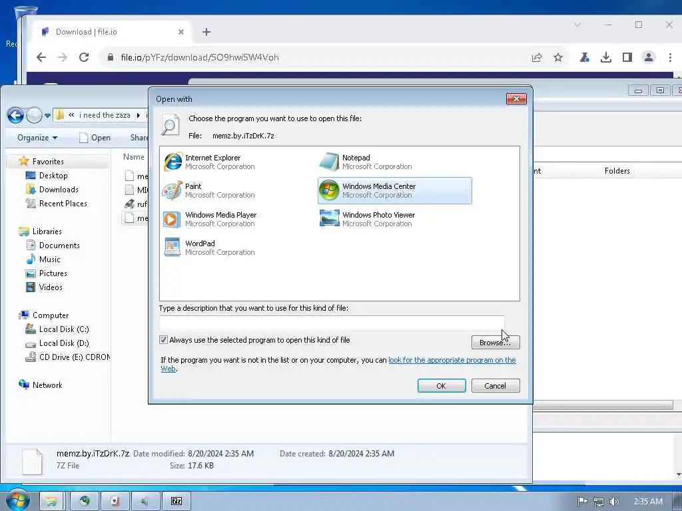The width and height of the screenshot is (682, 511).
Task: Click horizontal scrollbar in background window
Action: 603,405
